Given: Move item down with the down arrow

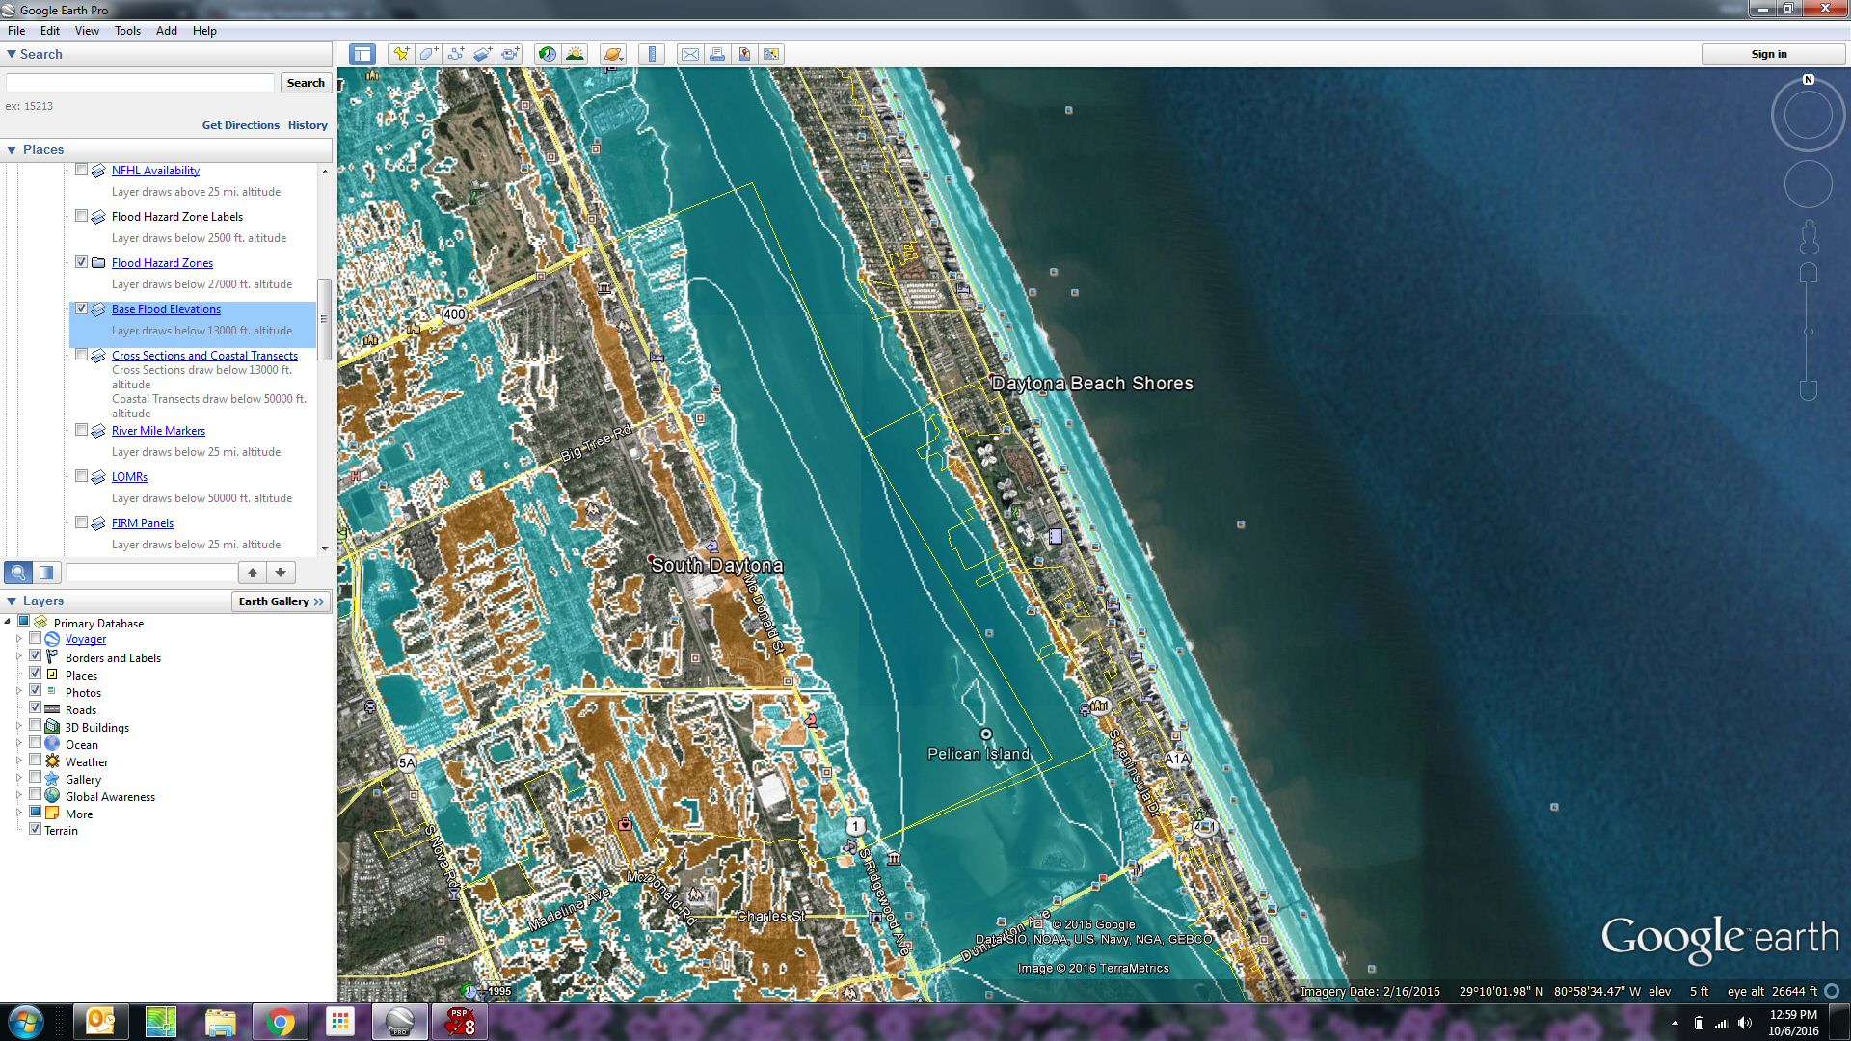Looking at the screenshot, I should tap(281, 573).
